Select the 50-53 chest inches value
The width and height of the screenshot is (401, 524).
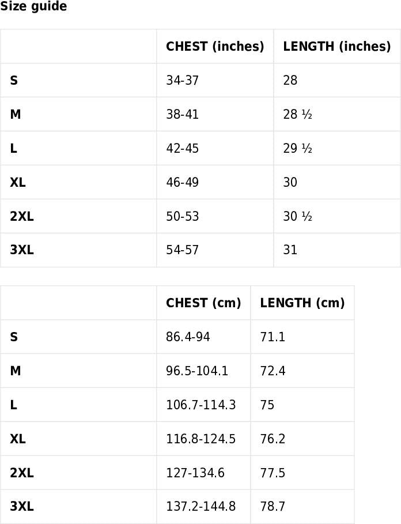coord(182,217)
